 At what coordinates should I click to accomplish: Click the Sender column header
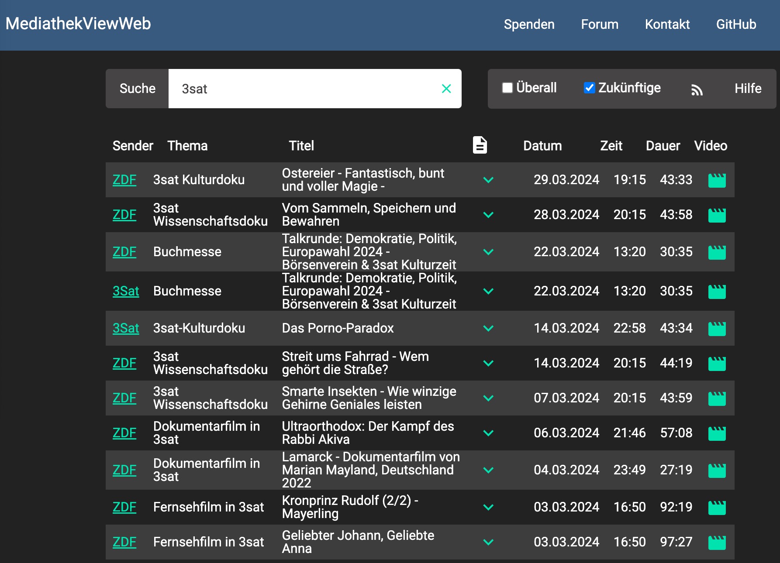click(x=133, y=146)
